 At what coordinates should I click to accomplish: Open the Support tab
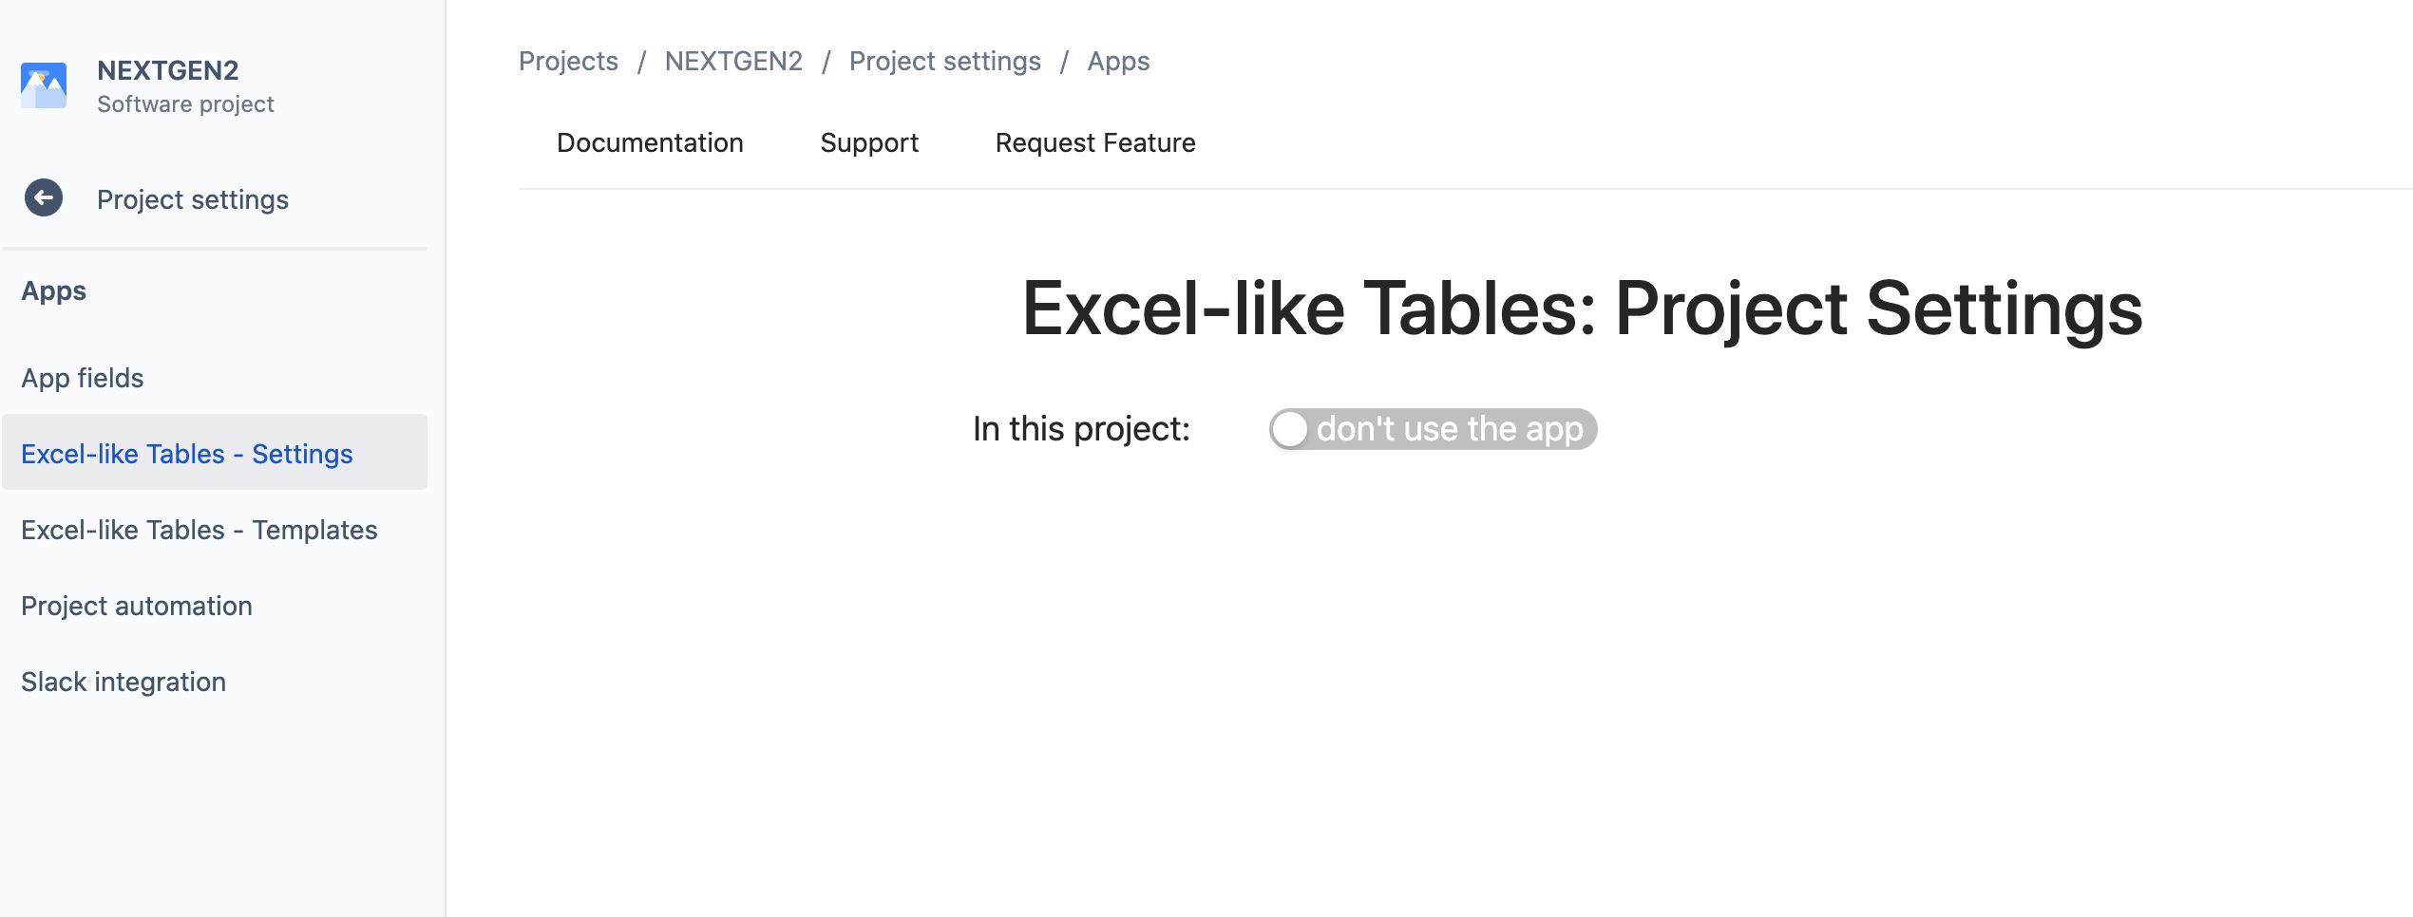(x=868, y=142)
